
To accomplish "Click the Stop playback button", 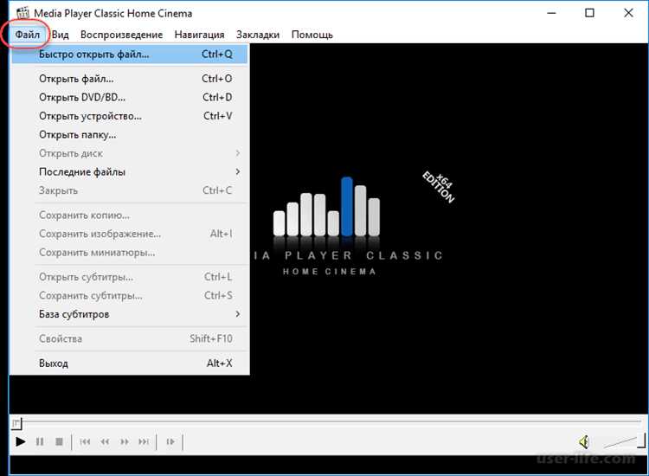I will click(x=59, y=441).
